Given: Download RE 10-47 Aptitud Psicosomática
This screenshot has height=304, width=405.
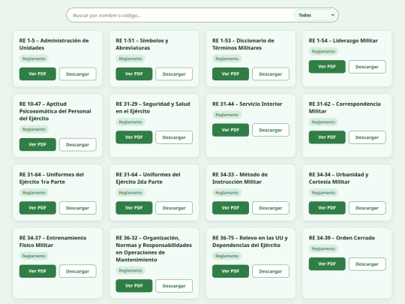Looking at the screenshot, I should 78,145.
